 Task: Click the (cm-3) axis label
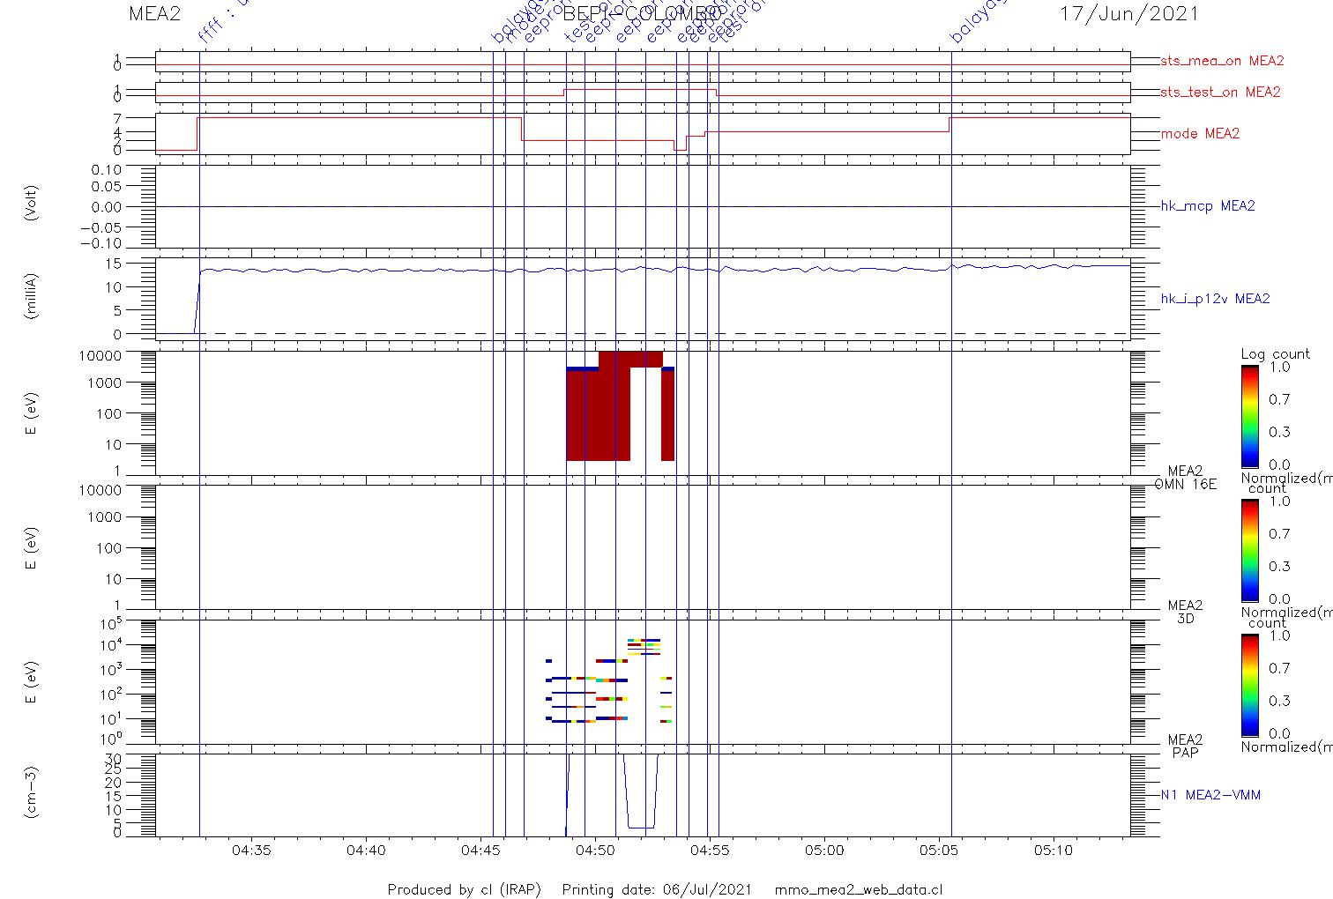(x=32, y=793)
